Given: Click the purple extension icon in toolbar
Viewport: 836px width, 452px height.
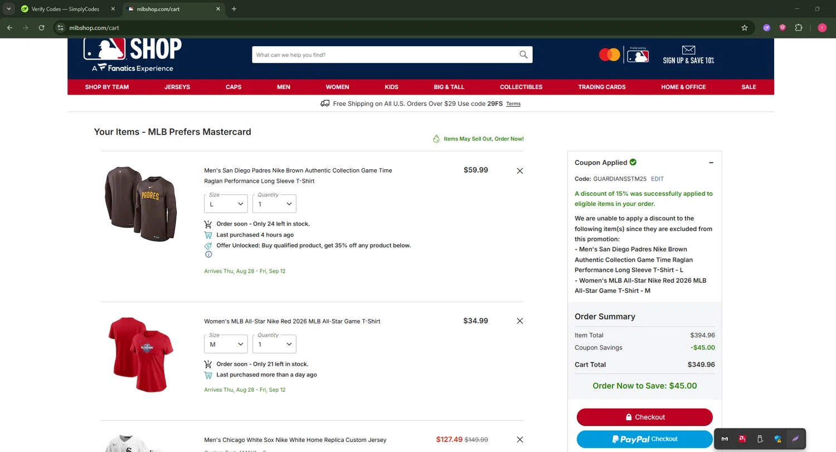Looking at the screenshot, I should tap(767, 27).
